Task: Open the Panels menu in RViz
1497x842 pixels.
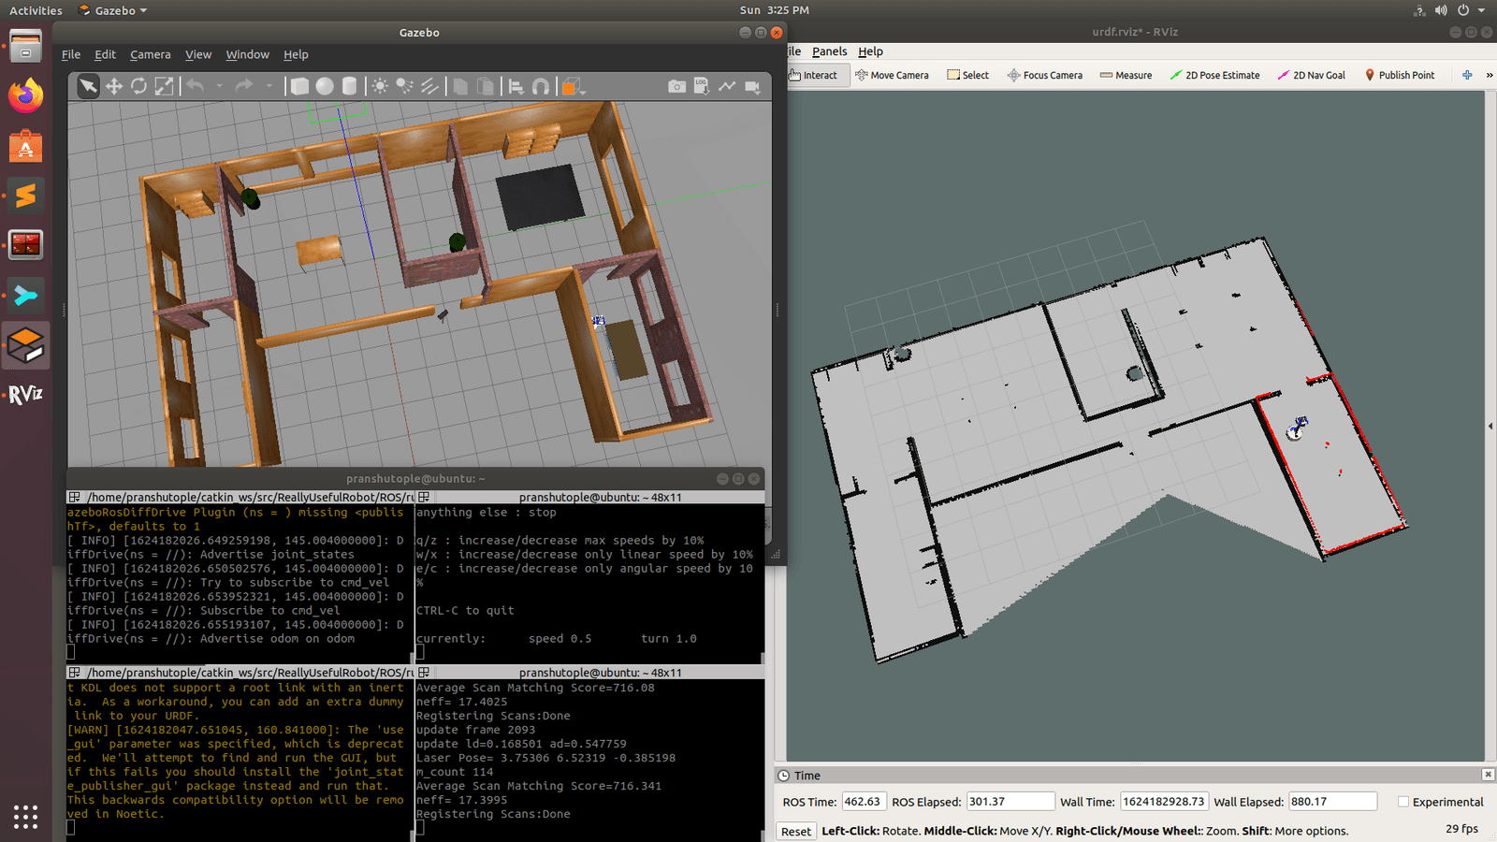Action: pos(829,51)
